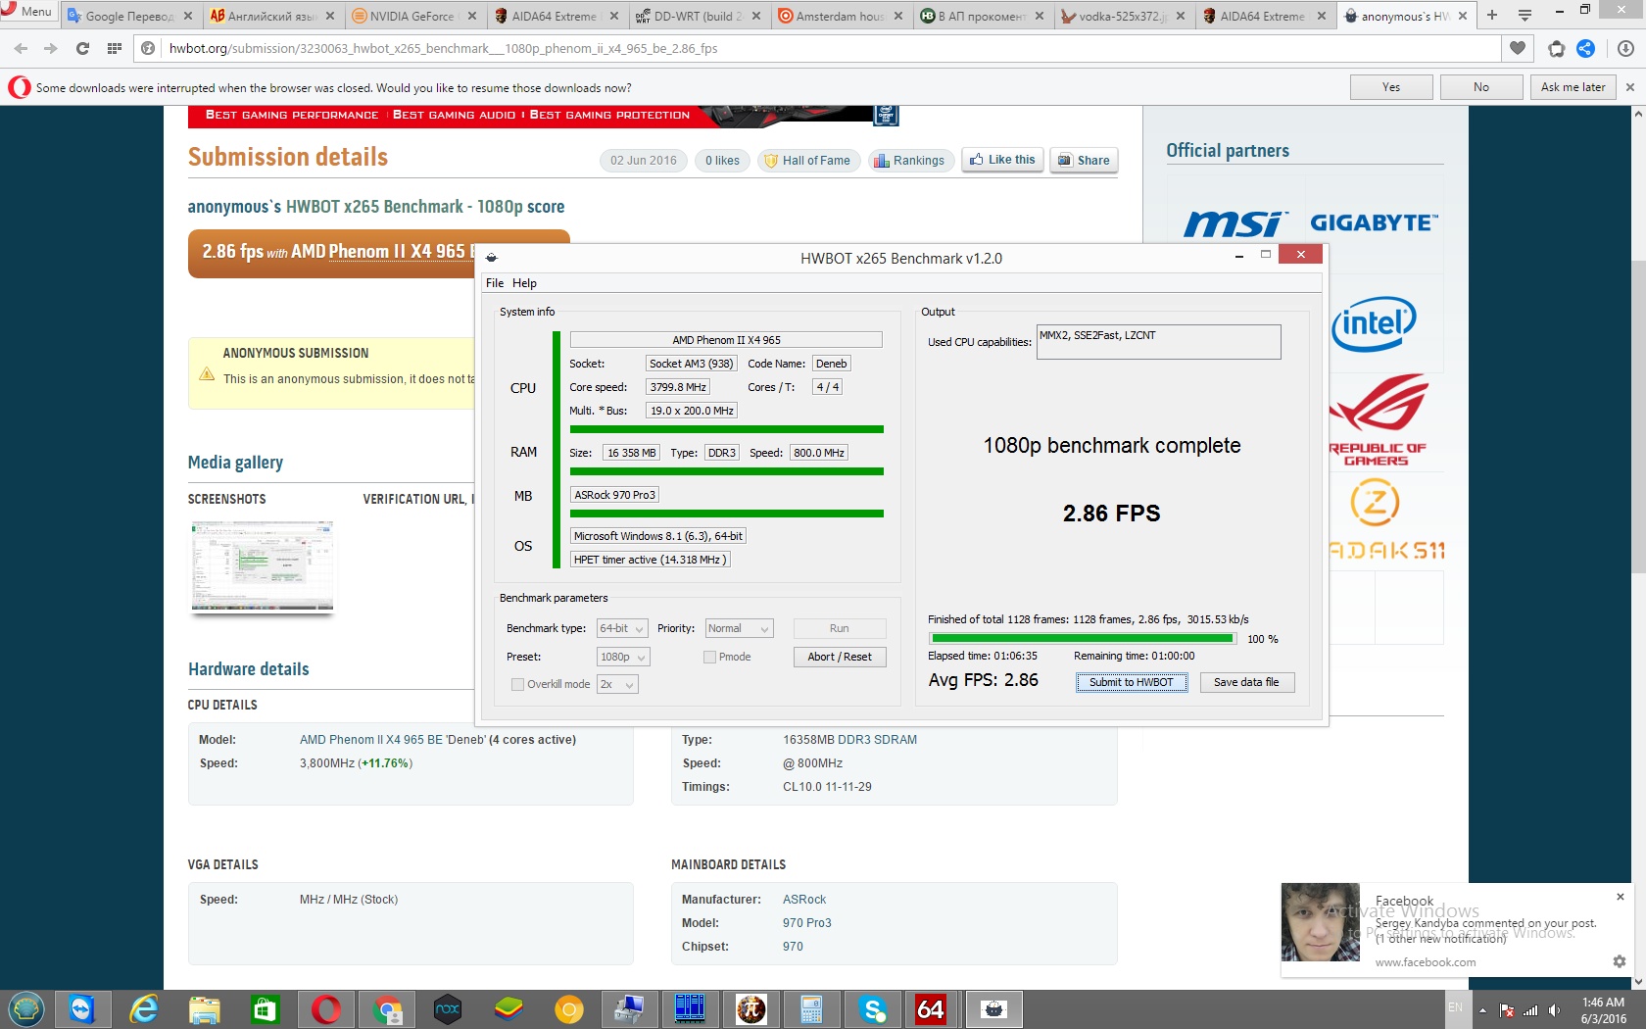This screenshot has height=1029, width=1646.
Task: Open Skype from the taskbar
Action: (x=872, y=1009)
